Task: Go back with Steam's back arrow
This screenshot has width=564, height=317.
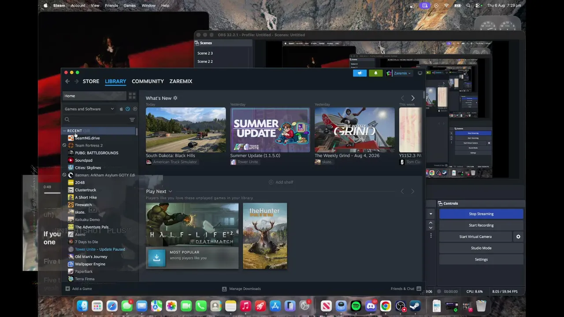Action: pyautogui.click(x=67, y=81)
